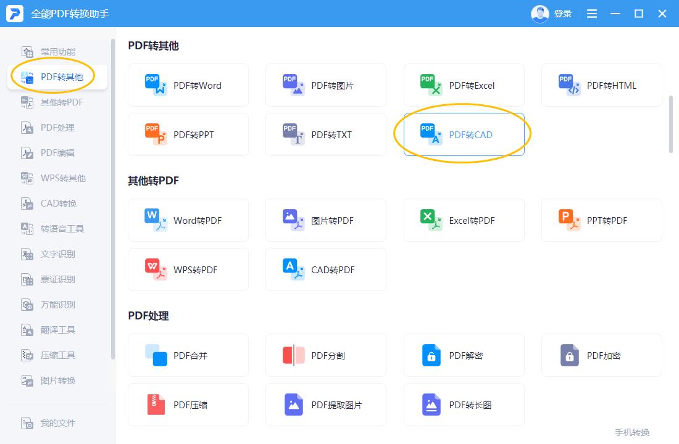Image resolution: width=679 pixels, height=444 pixels.
Task: Open 转语音工具 in sidebar
Action: click(57, 229)
